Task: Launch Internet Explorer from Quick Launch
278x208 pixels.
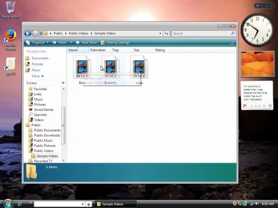Action: 20,204
